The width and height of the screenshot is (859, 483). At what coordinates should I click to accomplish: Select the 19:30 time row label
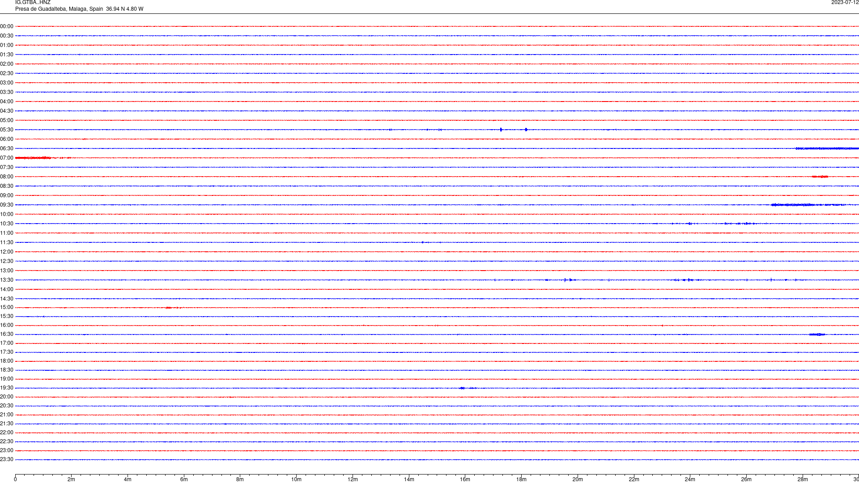(7, 388)
